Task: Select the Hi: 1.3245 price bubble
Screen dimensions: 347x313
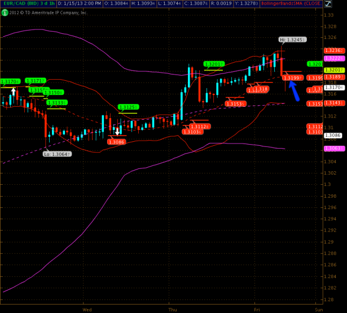Action: (x=292, y=40)
